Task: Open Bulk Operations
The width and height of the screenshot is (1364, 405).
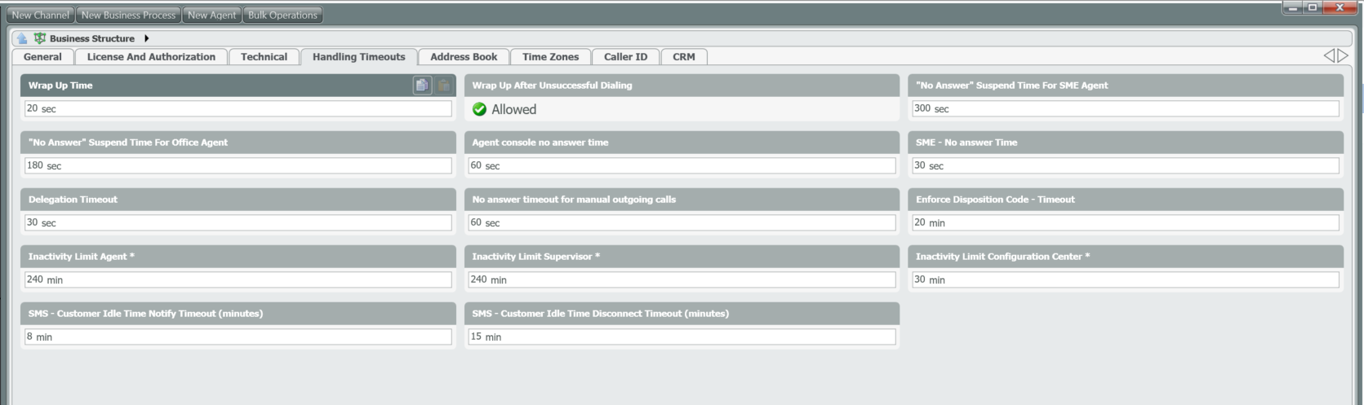Action: click(x=282, y=15)
